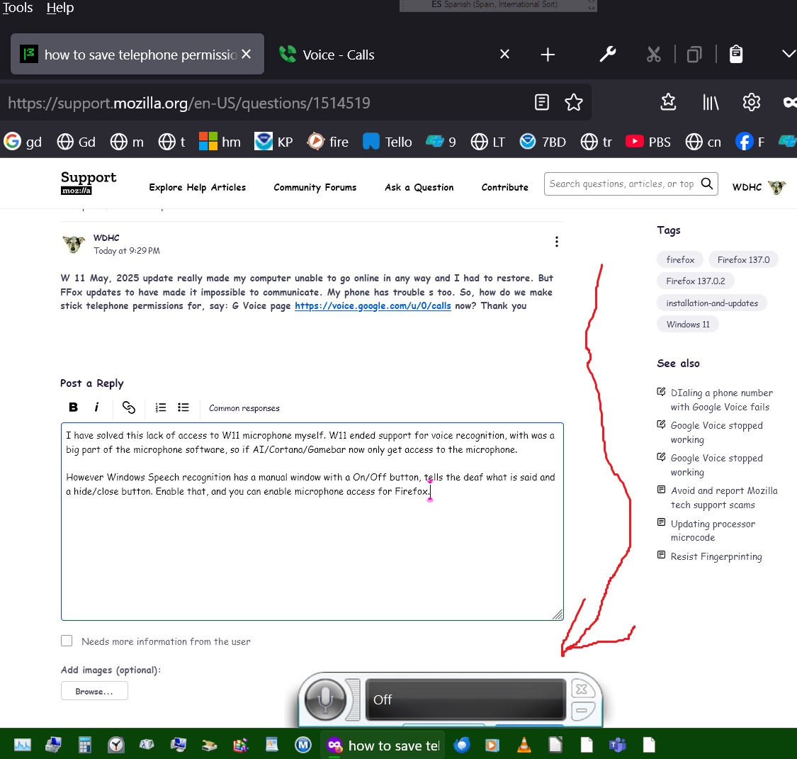Switch to Firefox 'how to save tel' taskbar button
The image size is (797, 759).
[x=383, y=745]
